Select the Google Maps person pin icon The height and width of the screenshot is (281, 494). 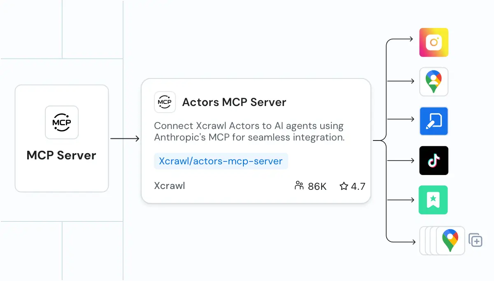point(433,82)
